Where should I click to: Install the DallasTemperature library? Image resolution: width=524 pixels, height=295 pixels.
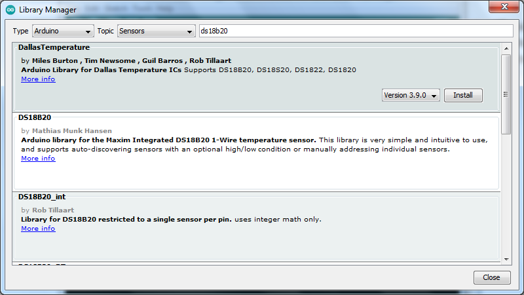click(463, 95)
